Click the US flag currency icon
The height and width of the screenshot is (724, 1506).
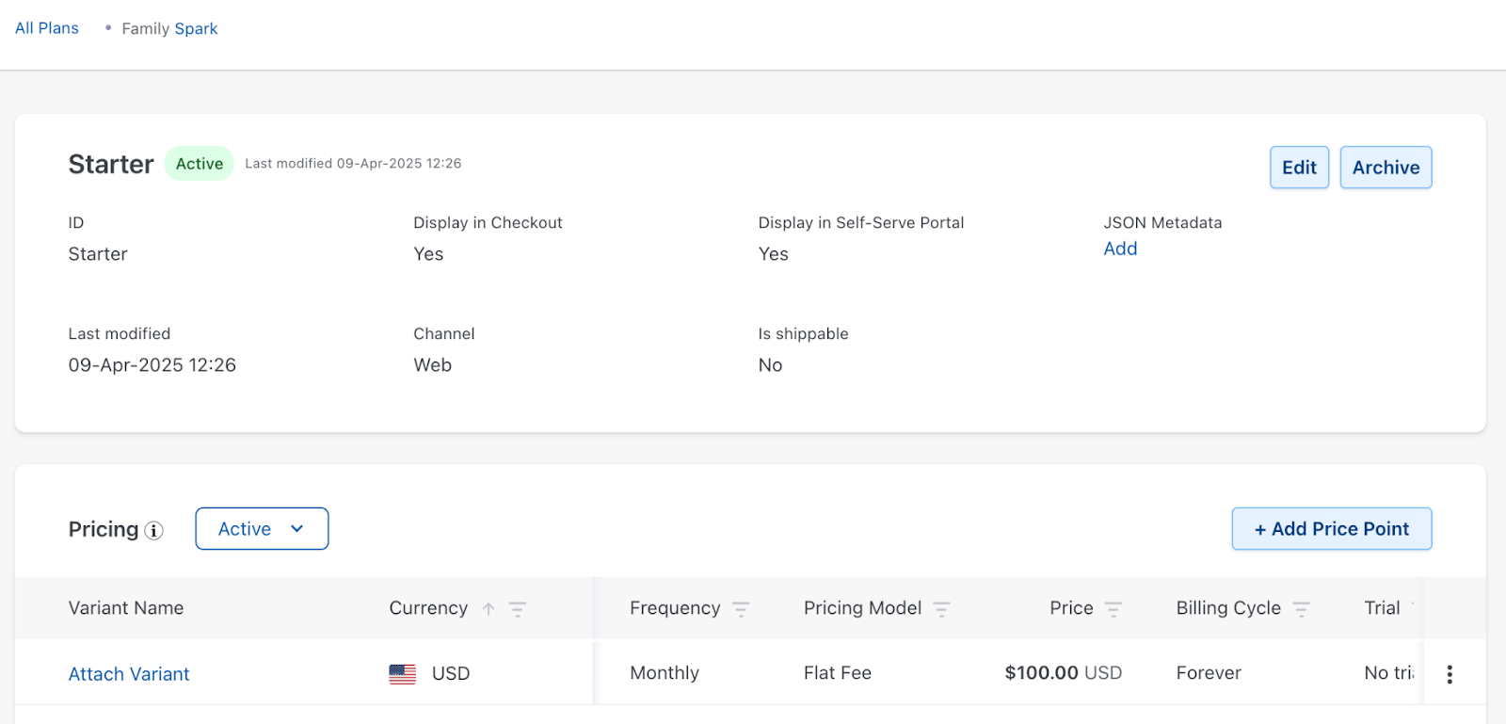click(402, 674)
